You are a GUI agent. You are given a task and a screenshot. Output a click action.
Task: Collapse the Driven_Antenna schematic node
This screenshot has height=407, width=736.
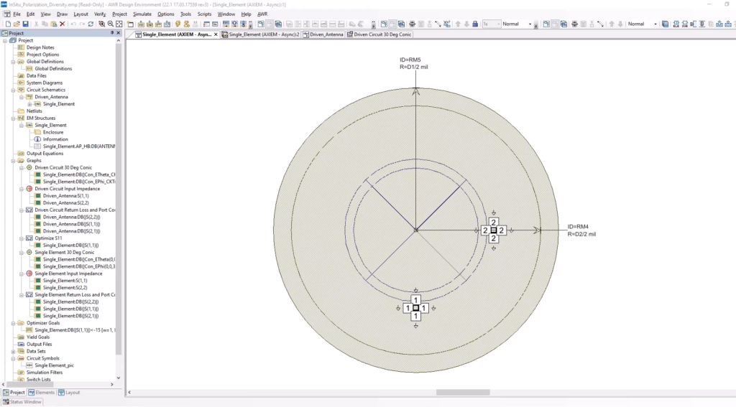click(22, 97)
